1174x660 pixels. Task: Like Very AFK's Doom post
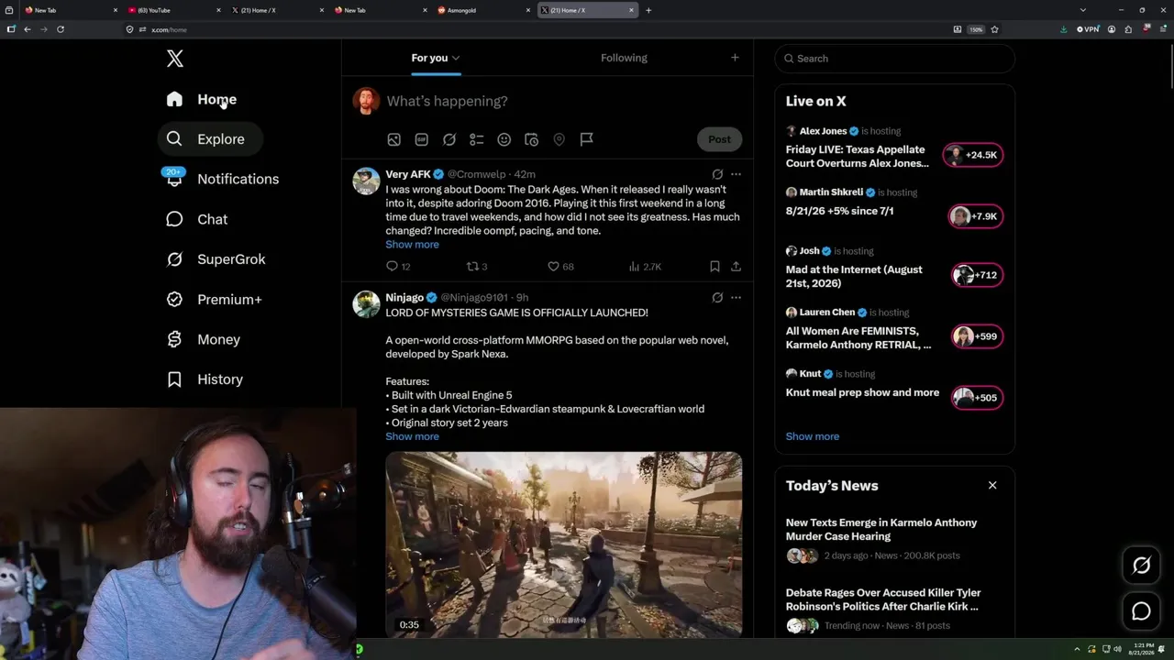tap(560, 267)
